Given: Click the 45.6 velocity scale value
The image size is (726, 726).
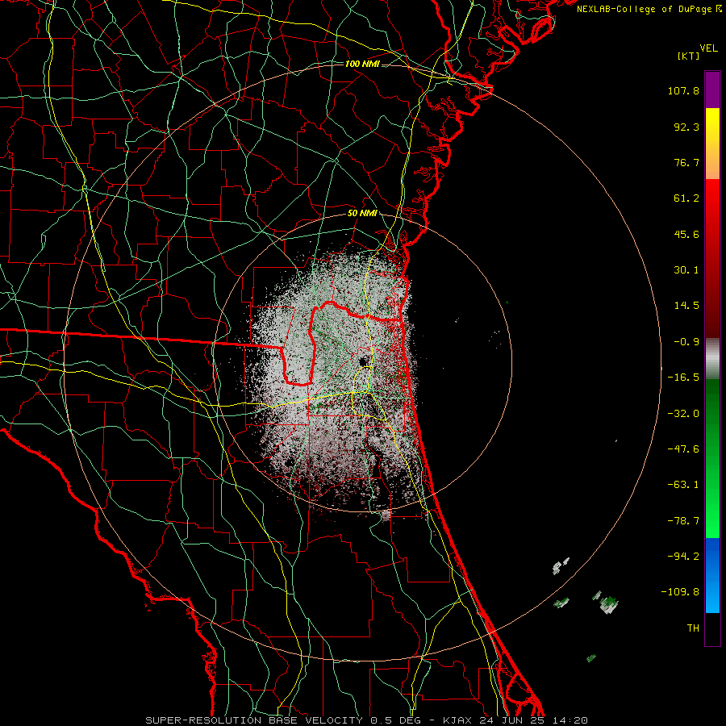Looking at the screenshot, I should [686, 234].
